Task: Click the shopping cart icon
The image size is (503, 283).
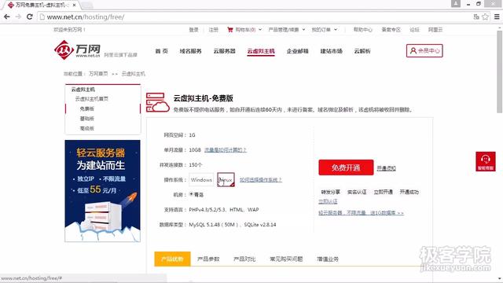Action: tap(230, 30)
